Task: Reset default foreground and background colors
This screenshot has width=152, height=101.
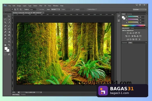Action: (x=5, y=51)
